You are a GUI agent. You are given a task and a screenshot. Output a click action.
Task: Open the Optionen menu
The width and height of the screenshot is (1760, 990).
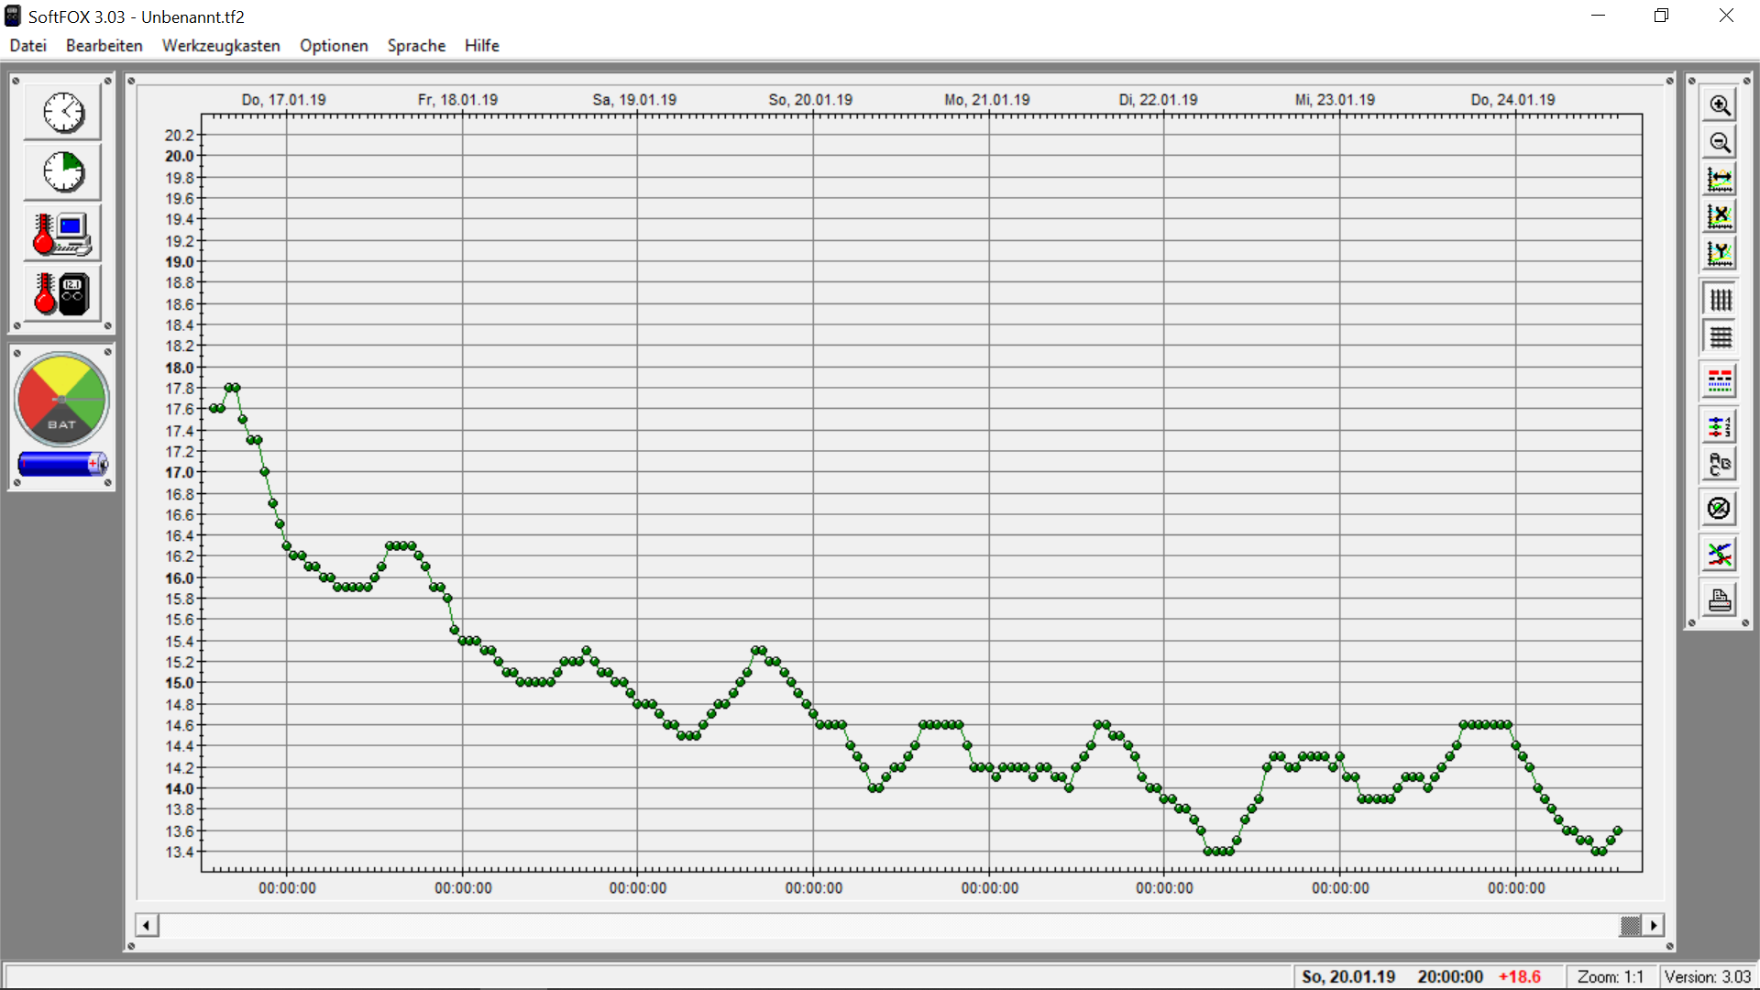click(334, 46)
